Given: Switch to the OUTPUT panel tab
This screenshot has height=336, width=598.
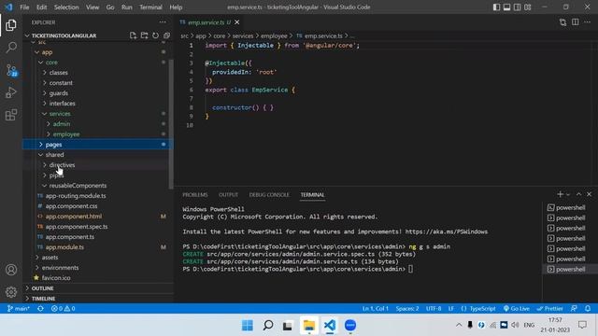Looking at the screenshot, I should click(228, 195).
